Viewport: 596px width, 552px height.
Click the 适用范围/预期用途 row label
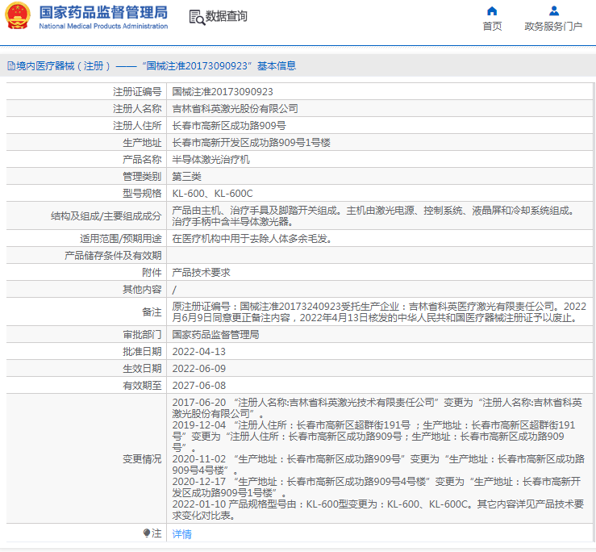pyautogui.click(x=121, y=239)
